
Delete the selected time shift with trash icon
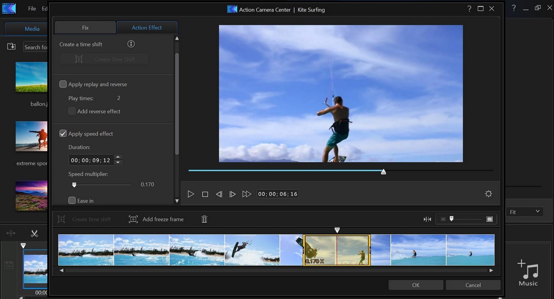tap(204, 219)
